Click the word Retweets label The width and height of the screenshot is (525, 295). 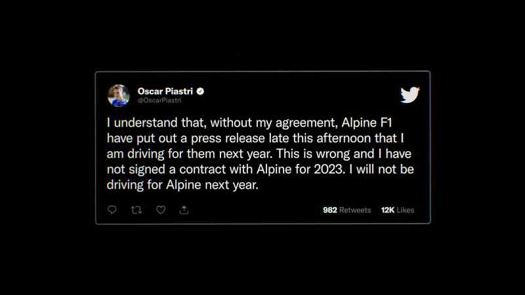355,210
